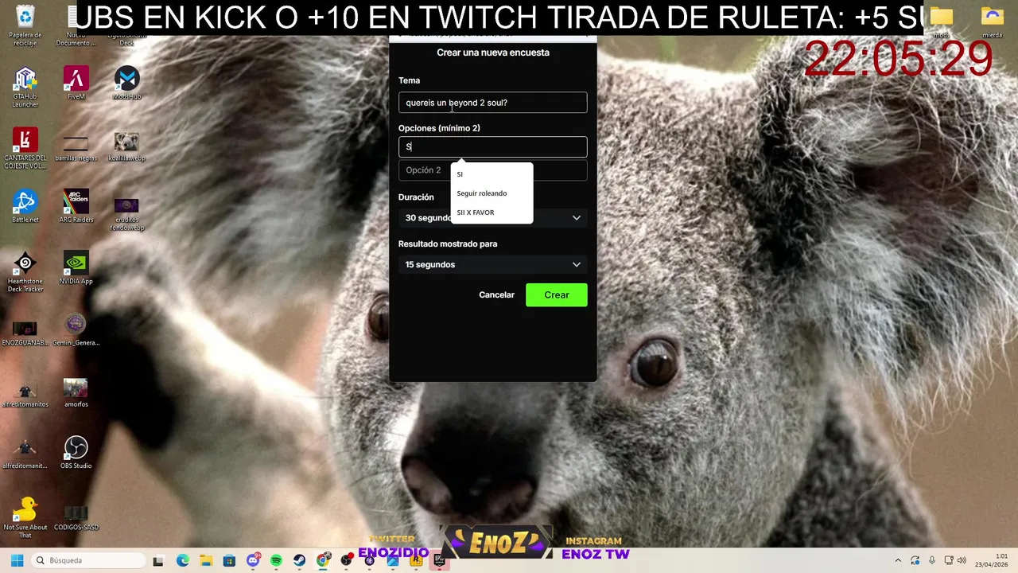Open the Windows Start menu
1018x573 pixels.
[x=17, y=560]
